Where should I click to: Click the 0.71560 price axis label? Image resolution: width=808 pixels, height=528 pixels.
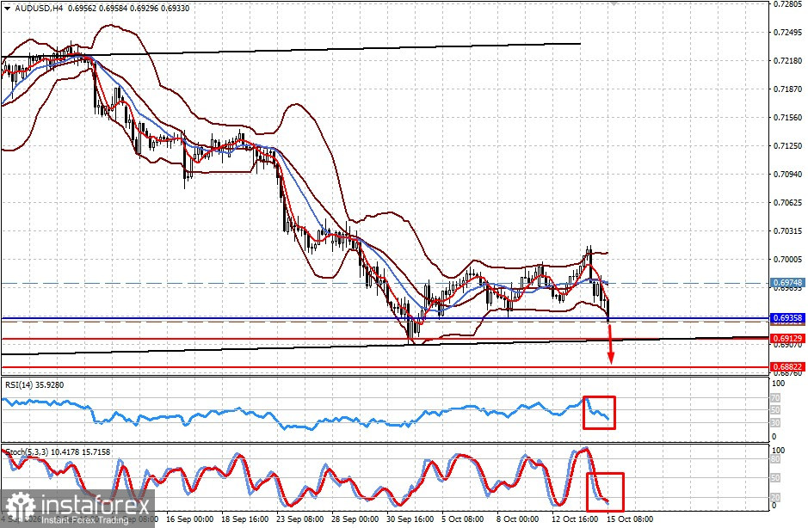pyautogui.click(x=788, y=118)
